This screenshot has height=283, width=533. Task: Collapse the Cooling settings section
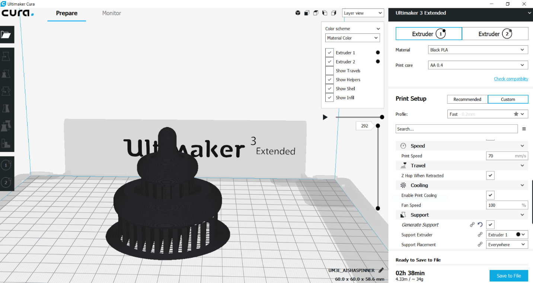(522, 185)
